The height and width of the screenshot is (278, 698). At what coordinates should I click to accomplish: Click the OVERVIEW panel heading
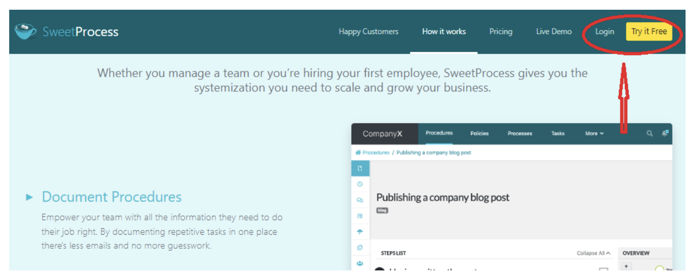pos(636,253)
